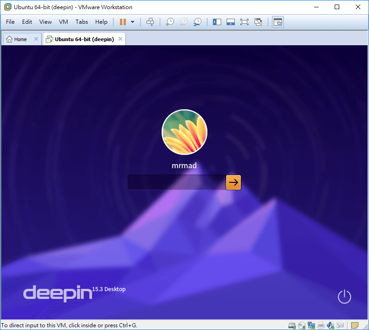The width and height of the screenshot is (369, 330).
Task: Toggle the thumbnail bar view
Action: (x=231, y=22)
